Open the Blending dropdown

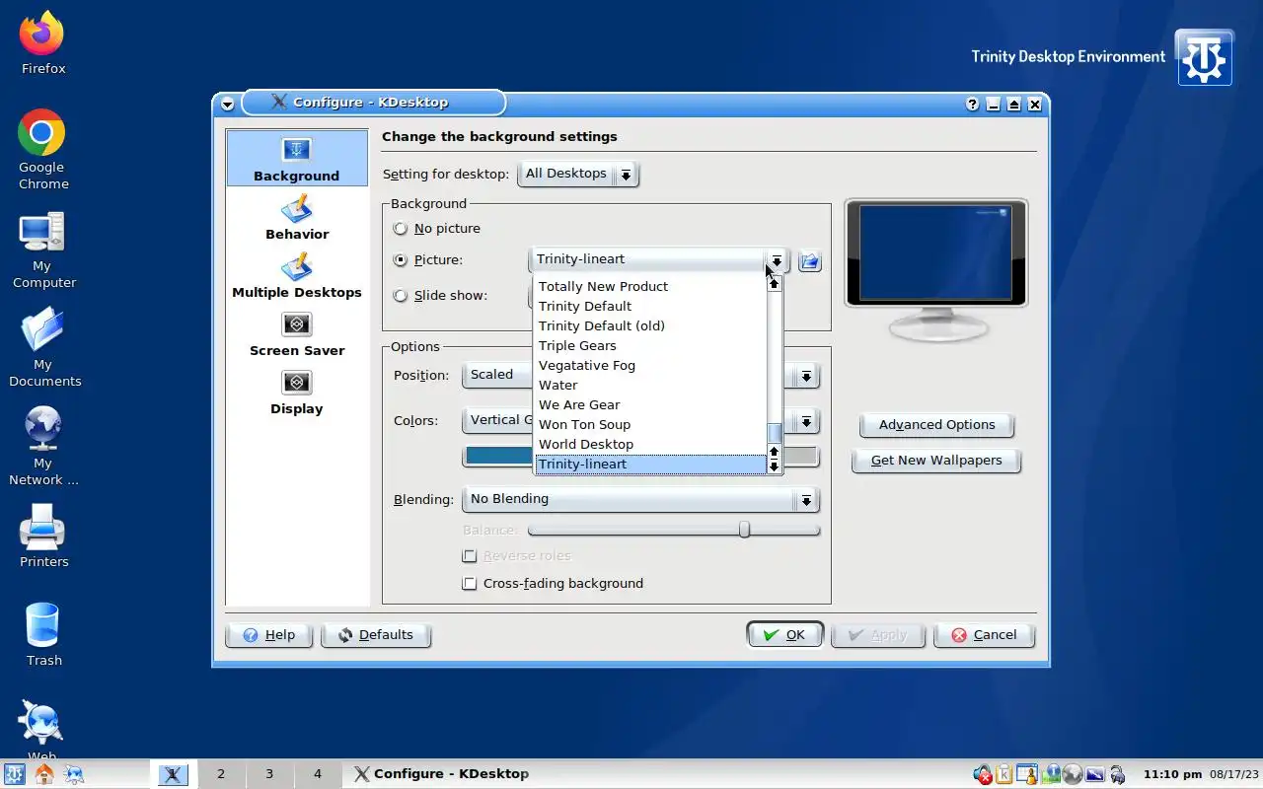[x=640, y=499]
